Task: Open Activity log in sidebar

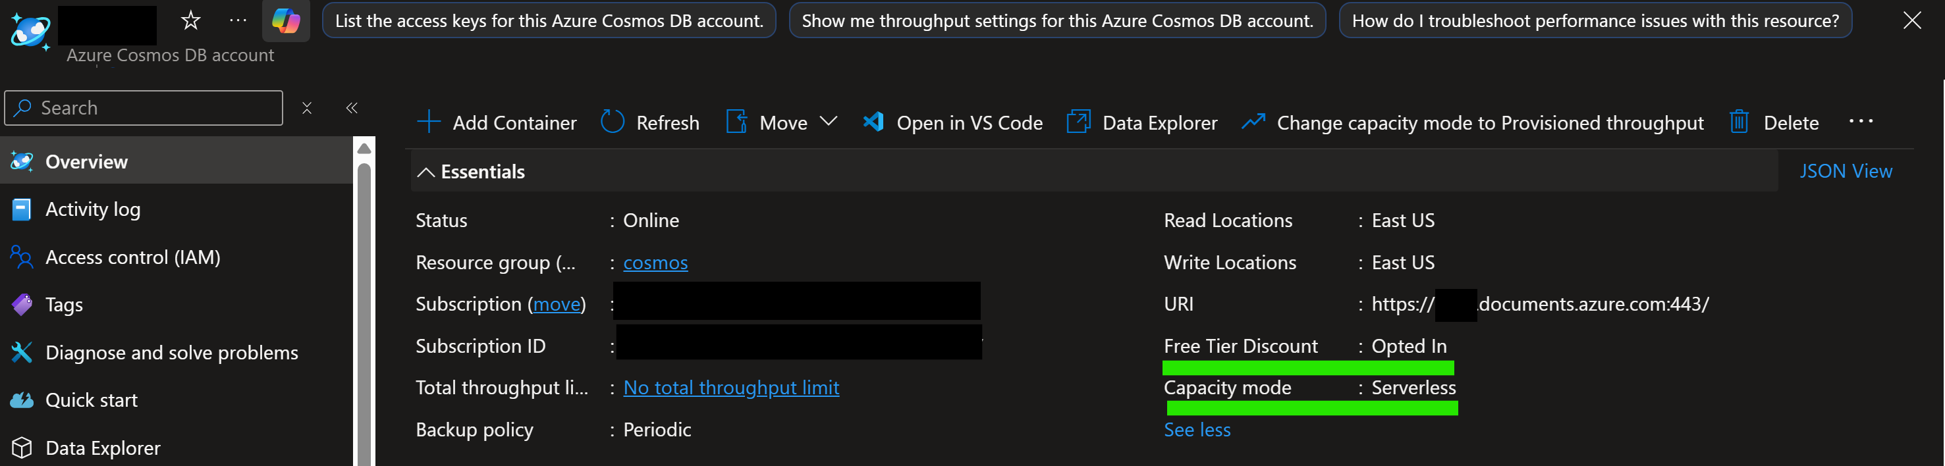Action: (x=93, y=209)
